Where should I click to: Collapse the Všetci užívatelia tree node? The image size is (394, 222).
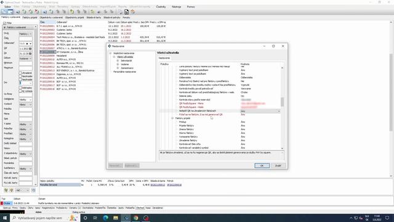click(x=114, y=57)
